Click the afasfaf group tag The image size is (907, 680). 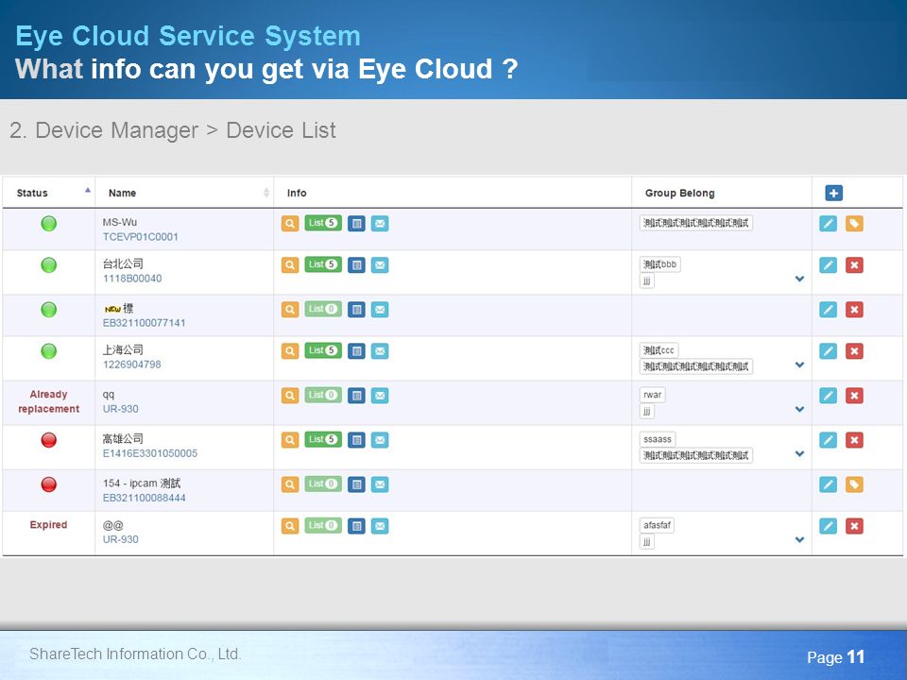pyautogui.click(x=658, y=526)
